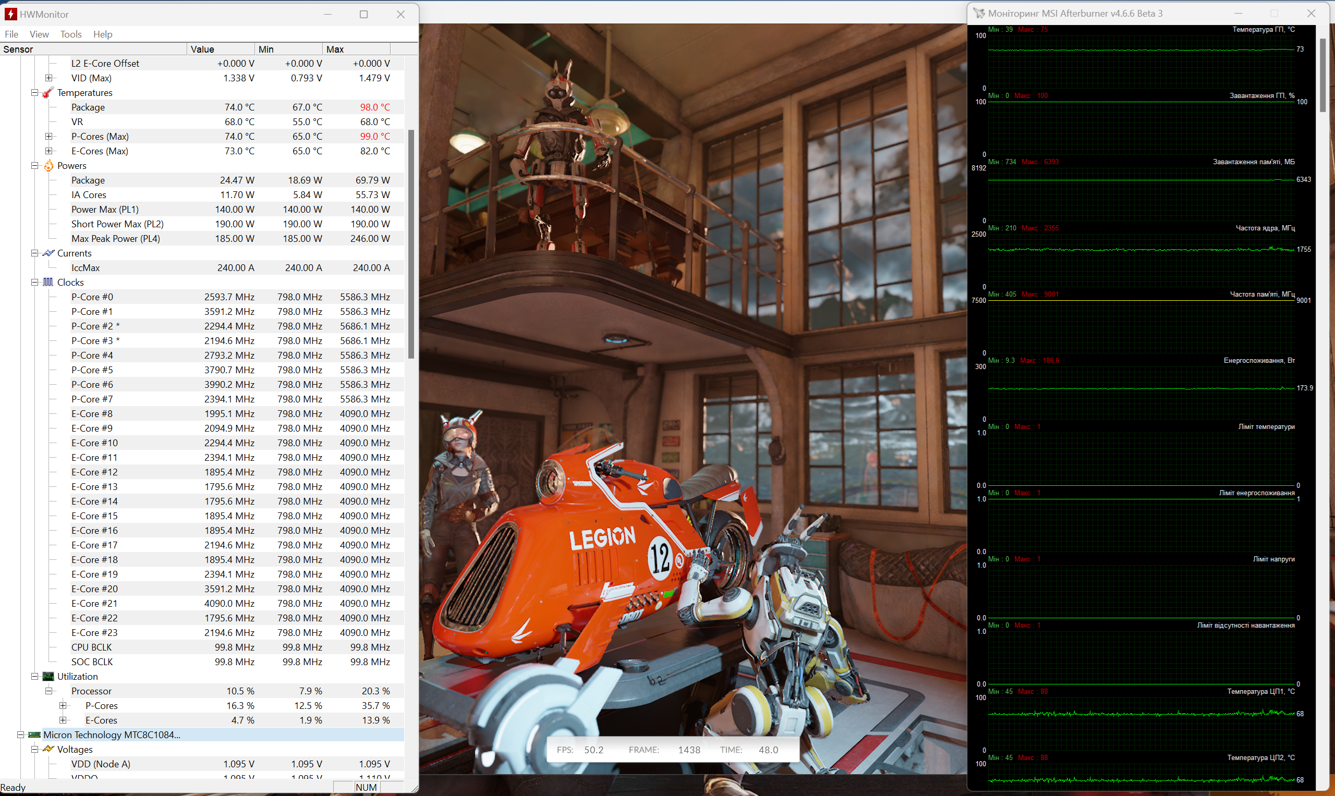Viewport: 1335px width, 796px height.
Task: Open the Tools menu in HWMonitor
Action: pos(71,34)
